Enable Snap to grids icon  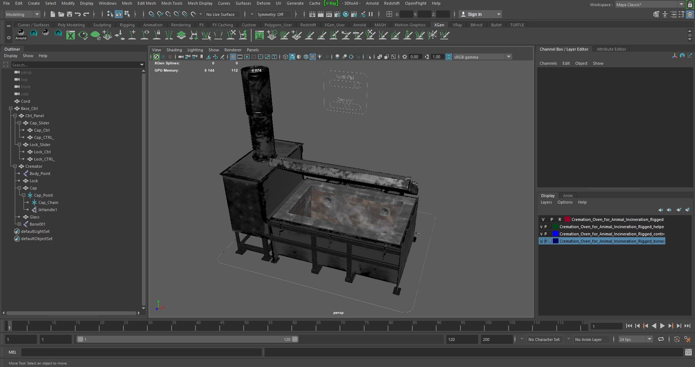tap(151, 14)
